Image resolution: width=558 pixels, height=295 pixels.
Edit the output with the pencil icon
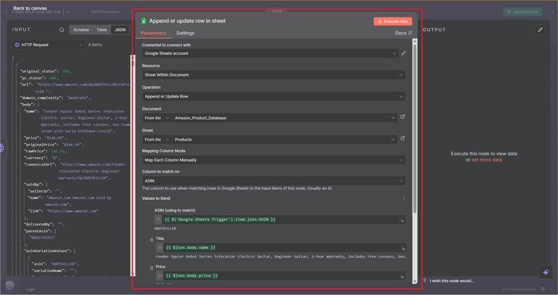click(540, 30)
